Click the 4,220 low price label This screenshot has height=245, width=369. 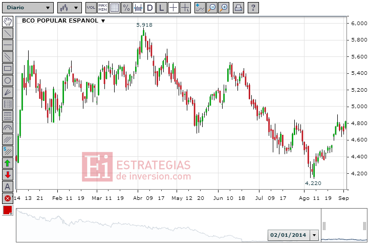(x=313, y=183)
